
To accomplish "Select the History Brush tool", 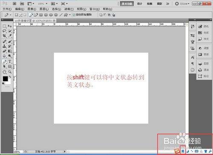I will [10, 46].
